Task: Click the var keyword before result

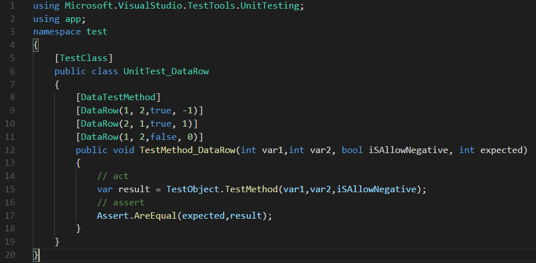Action: pyautogui.click(x=105, y=189)
